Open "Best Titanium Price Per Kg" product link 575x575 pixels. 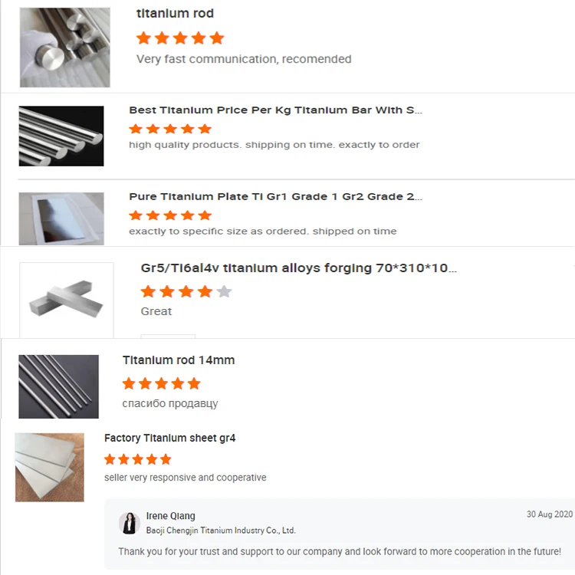pyautogui.click(x=275, y=110)
